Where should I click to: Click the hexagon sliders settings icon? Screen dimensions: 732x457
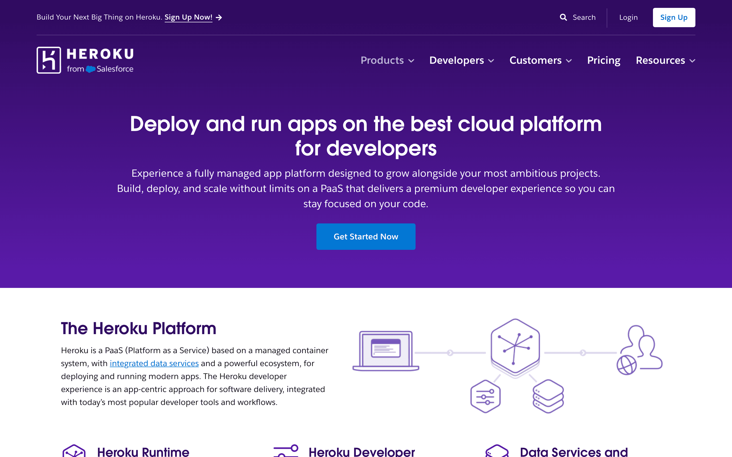click(485, 396)
